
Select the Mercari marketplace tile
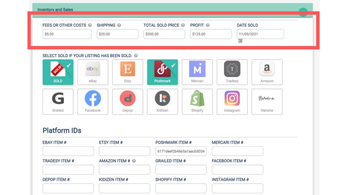(x=197, y=72)
